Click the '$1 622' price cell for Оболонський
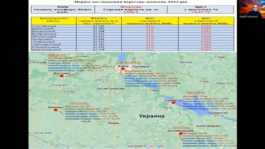The image size is (265, 149). pyautogui.click(x=99, y=36)
